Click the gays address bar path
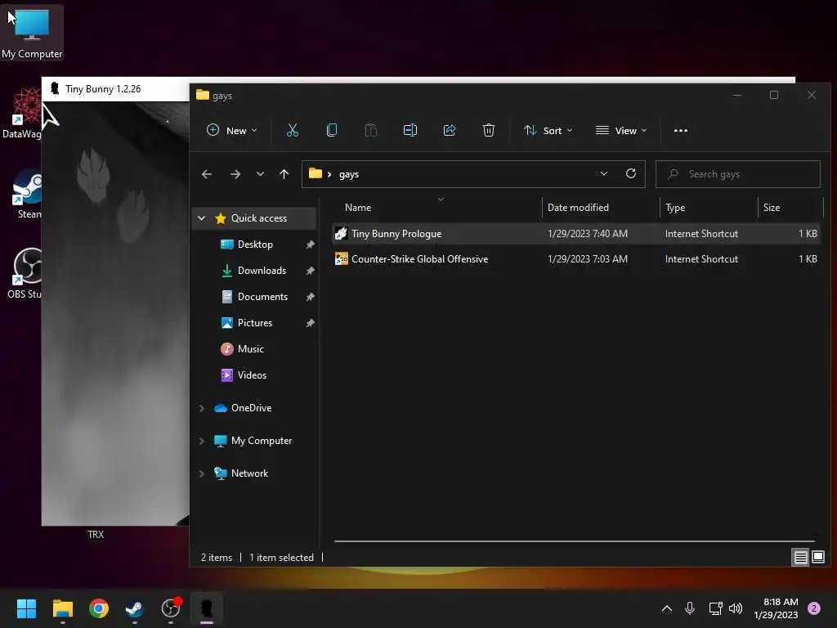 348,174
